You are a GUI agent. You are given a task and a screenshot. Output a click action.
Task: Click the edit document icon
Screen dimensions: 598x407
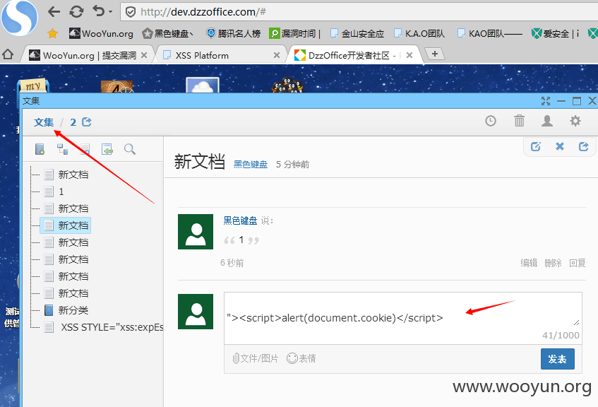535,146
